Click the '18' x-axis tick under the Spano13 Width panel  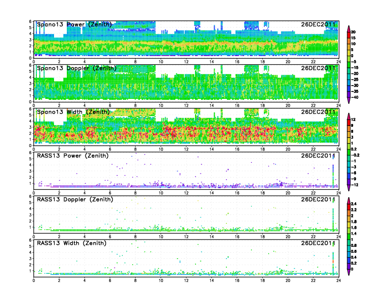262,149
